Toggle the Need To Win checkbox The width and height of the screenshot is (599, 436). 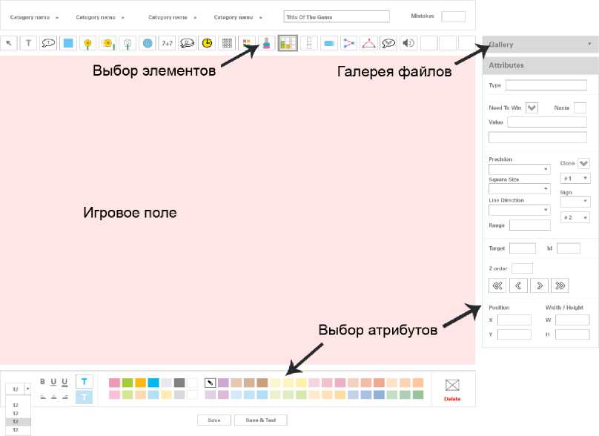coord(532,108)
